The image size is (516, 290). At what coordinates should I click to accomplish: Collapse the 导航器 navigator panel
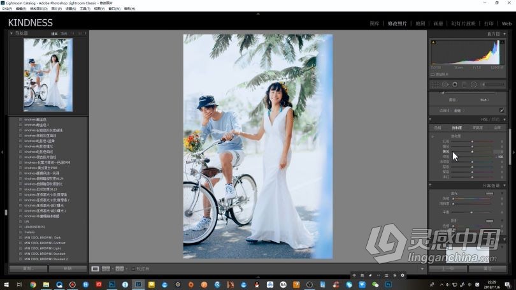coord(13,33)
